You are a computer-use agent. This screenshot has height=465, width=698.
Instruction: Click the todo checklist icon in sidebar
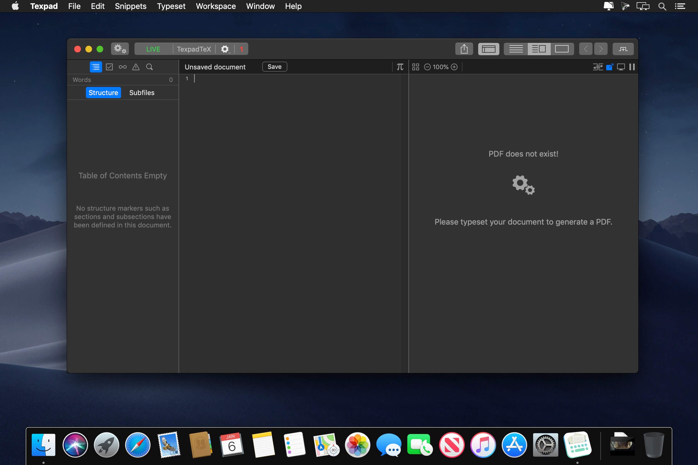coord(109,67)
